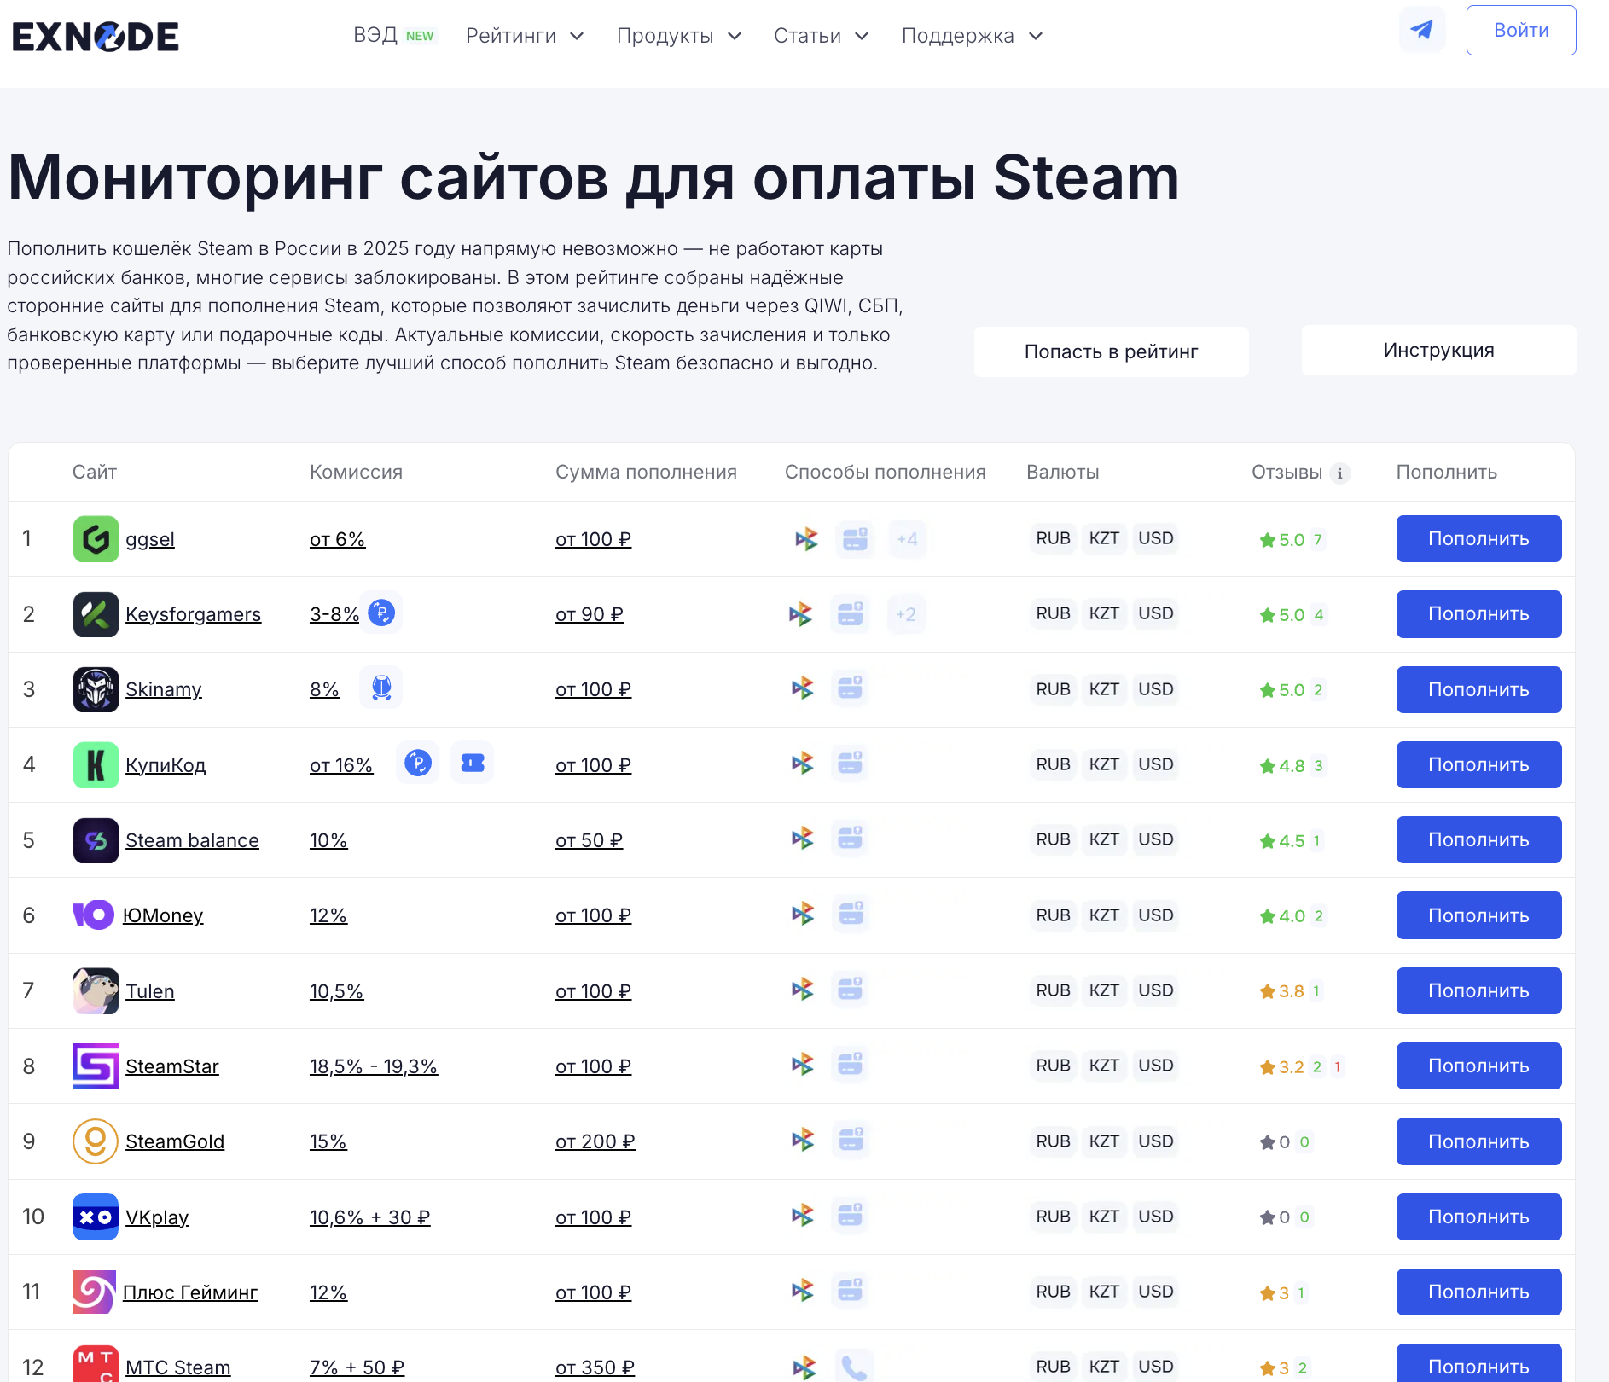This screenshot has width=1609, height=1382.
Task: Open the Tulen site link
Action: [x=150, y=991]
